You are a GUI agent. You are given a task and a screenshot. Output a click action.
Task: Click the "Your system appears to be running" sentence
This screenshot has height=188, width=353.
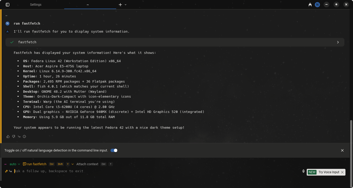coord(99,128)
